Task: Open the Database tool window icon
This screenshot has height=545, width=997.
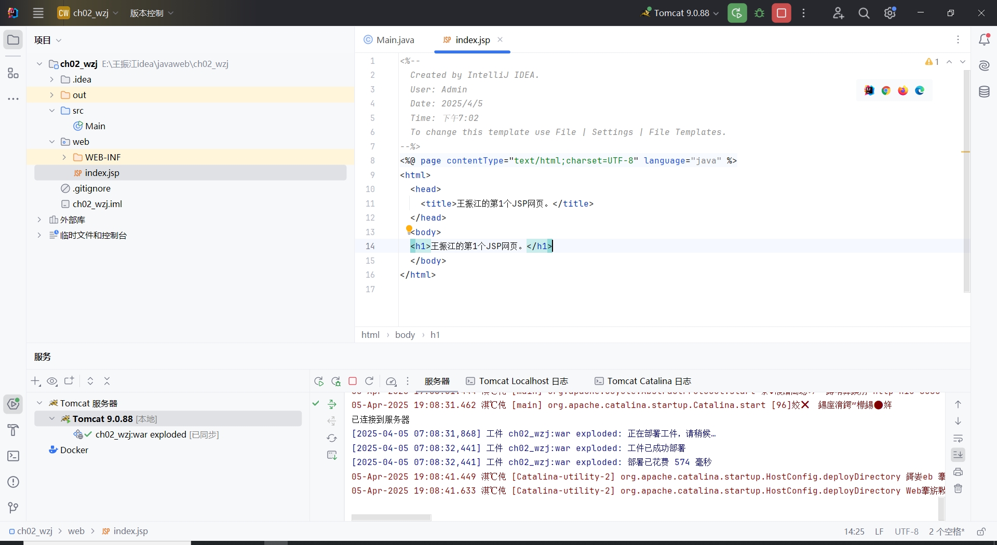Action: tap(984, 92)
